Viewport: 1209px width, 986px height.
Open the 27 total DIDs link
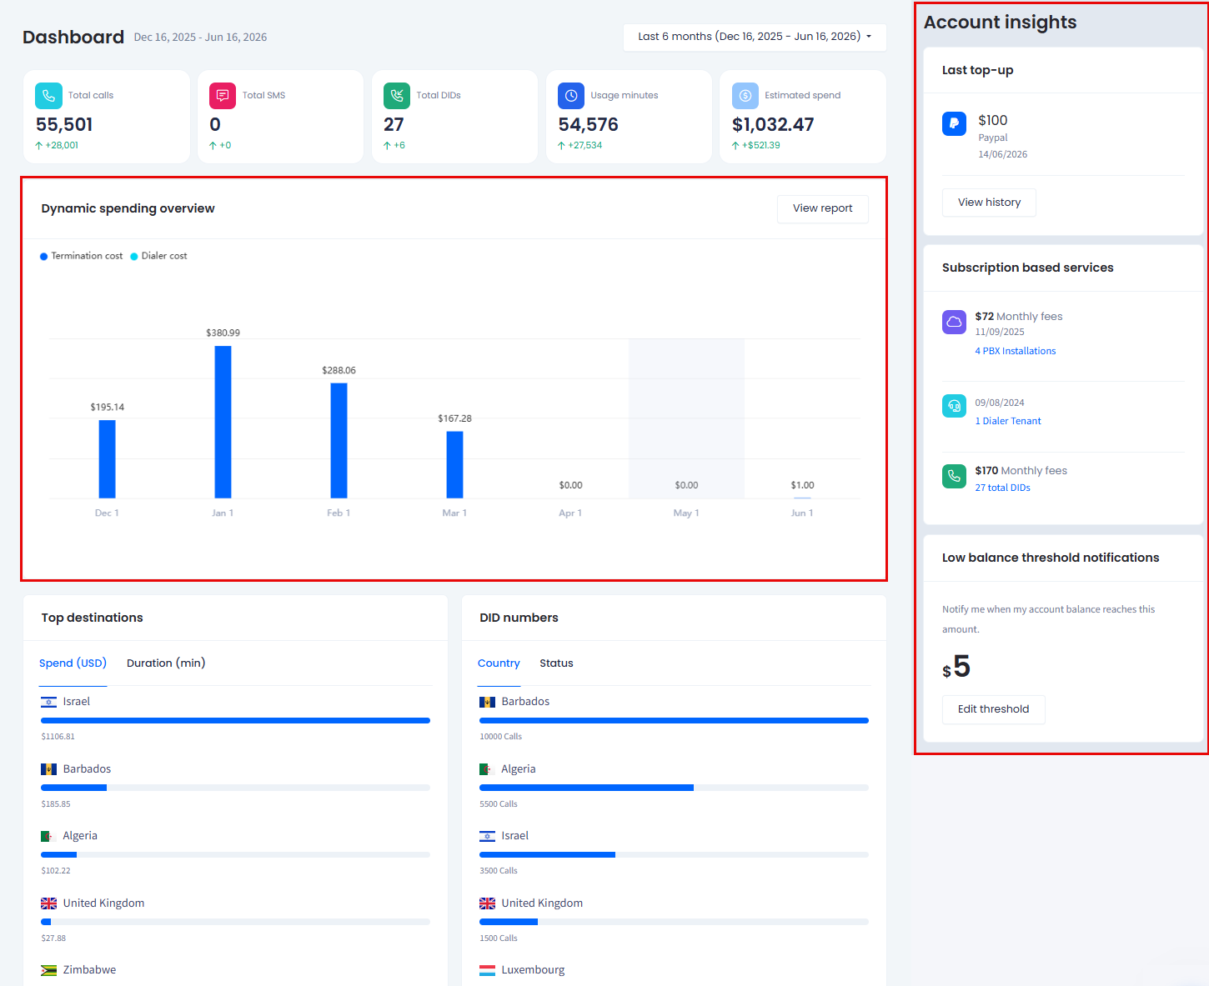1003,488
